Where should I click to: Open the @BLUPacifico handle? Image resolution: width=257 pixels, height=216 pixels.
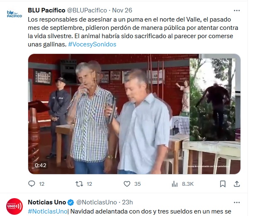87,10
